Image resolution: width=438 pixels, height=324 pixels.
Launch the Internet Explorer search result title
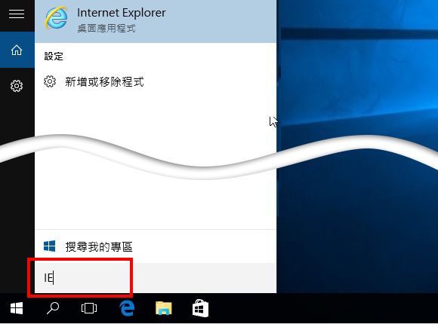[x=122, y=13]
